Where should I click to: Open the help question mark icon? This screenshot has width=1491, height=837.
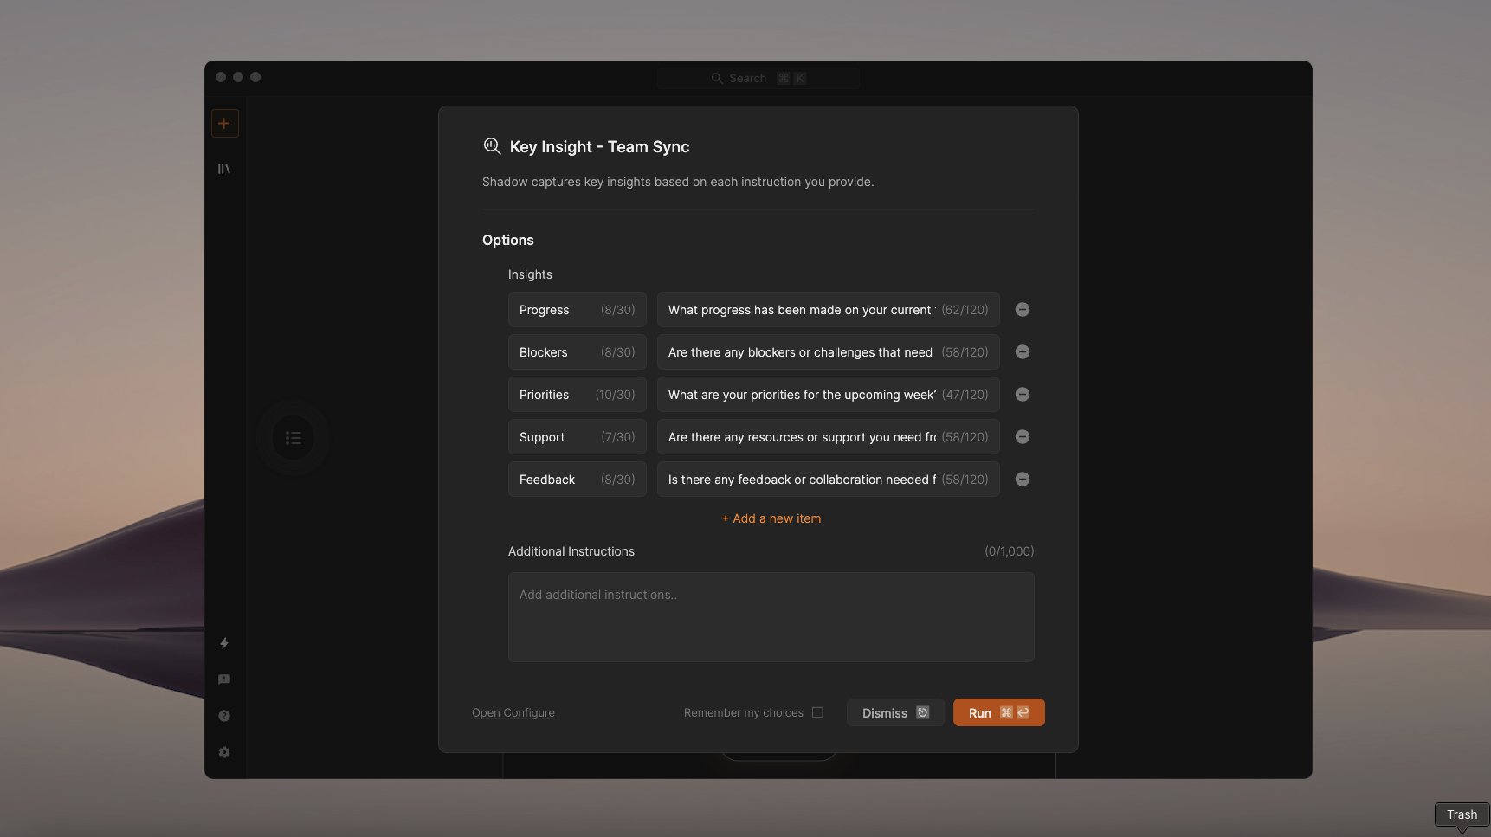(224, 716)
